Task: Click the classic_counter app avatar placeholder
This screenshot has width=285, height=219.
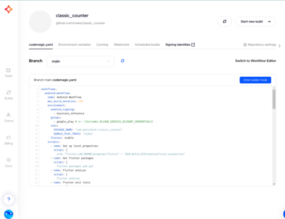Action: 40,21
